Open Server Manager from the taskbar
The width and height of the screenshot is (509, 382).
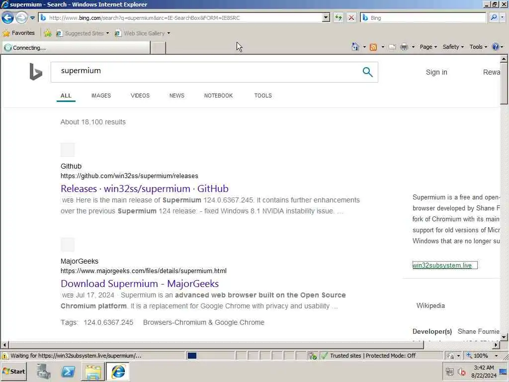coord(43,372)
